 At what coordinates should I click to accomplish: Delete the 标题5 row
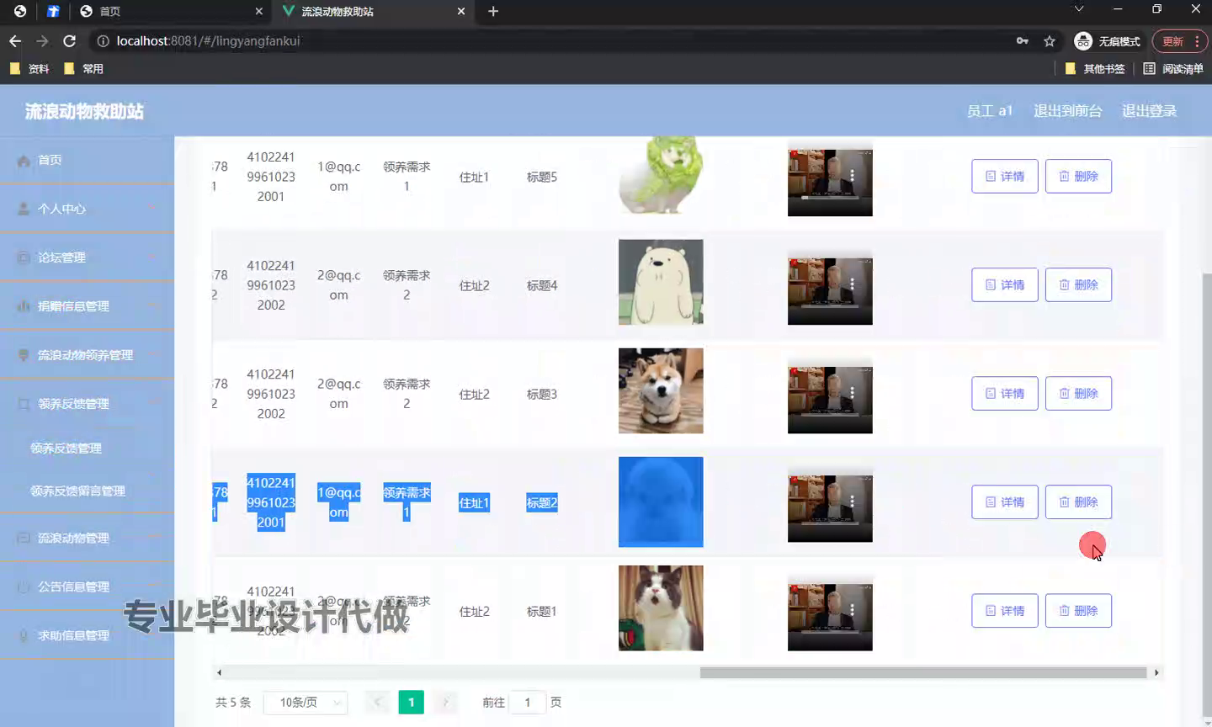pyautogui.click(x=1078, y=176)
